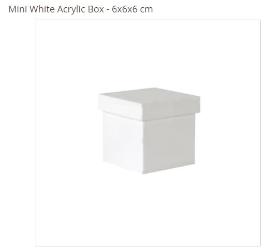Click the word 'Mini' in the heading
The image size is (264, 249).
click(x=18, y=9)
